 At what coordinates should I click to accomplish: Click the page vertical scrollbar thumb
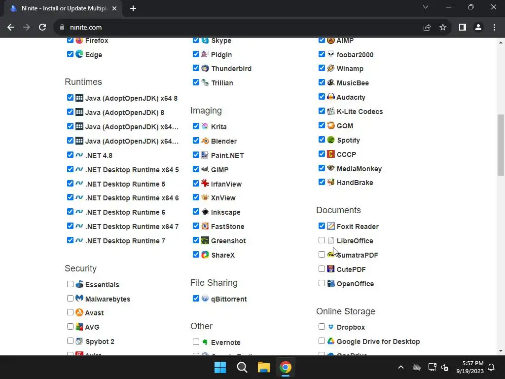point(501,145)
